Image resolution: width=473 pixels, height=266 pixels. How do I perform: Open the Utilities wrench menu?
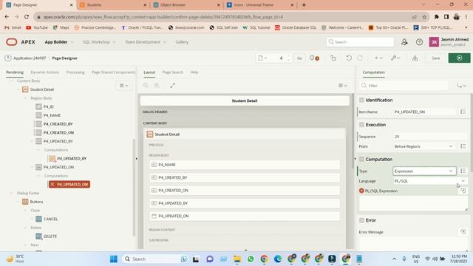tap(395, 58)
